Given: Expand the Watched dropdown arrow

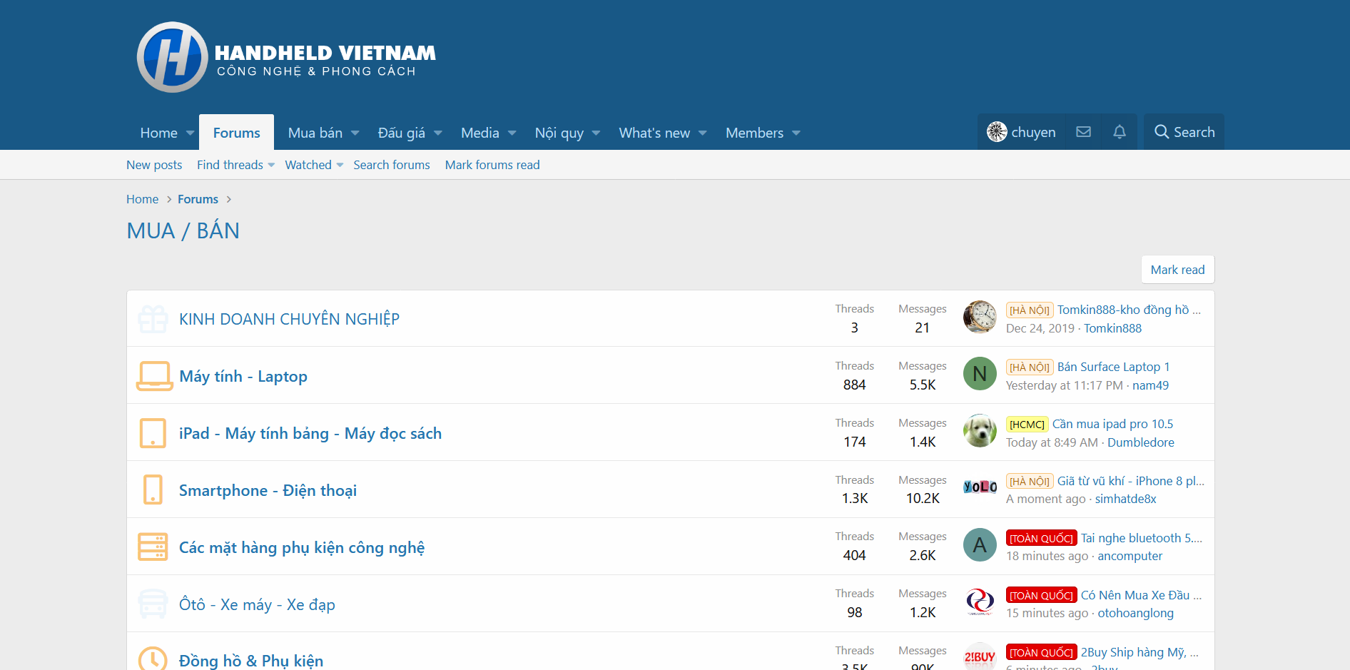Looking at the screenshot, I should point(340,166).
